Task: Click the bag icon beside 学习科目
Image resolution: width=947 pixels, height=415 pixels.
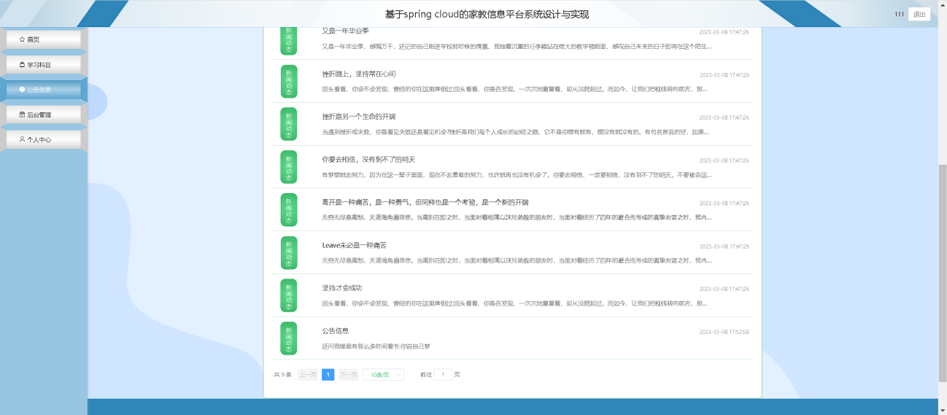Action: point(22,65)
